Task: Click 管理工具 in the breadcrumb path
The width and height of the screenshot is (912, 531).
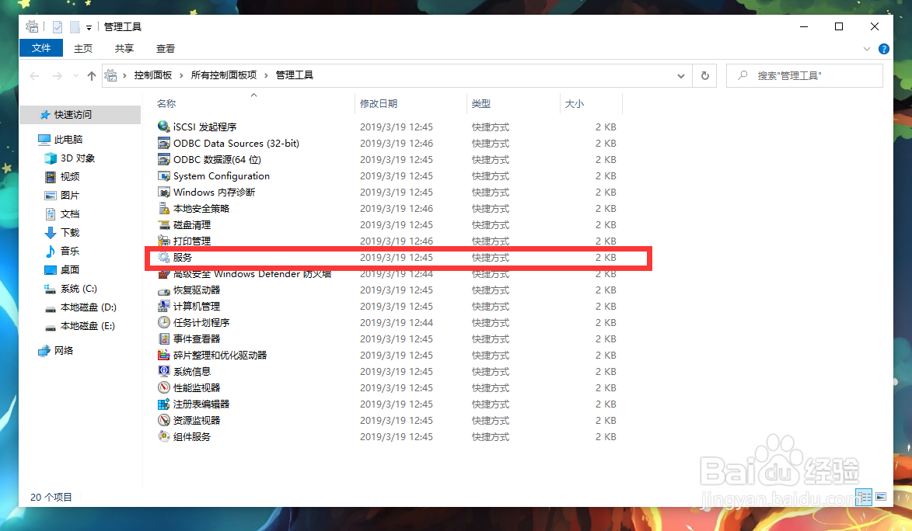Action: pyautogui.click(x=295, y=75)
